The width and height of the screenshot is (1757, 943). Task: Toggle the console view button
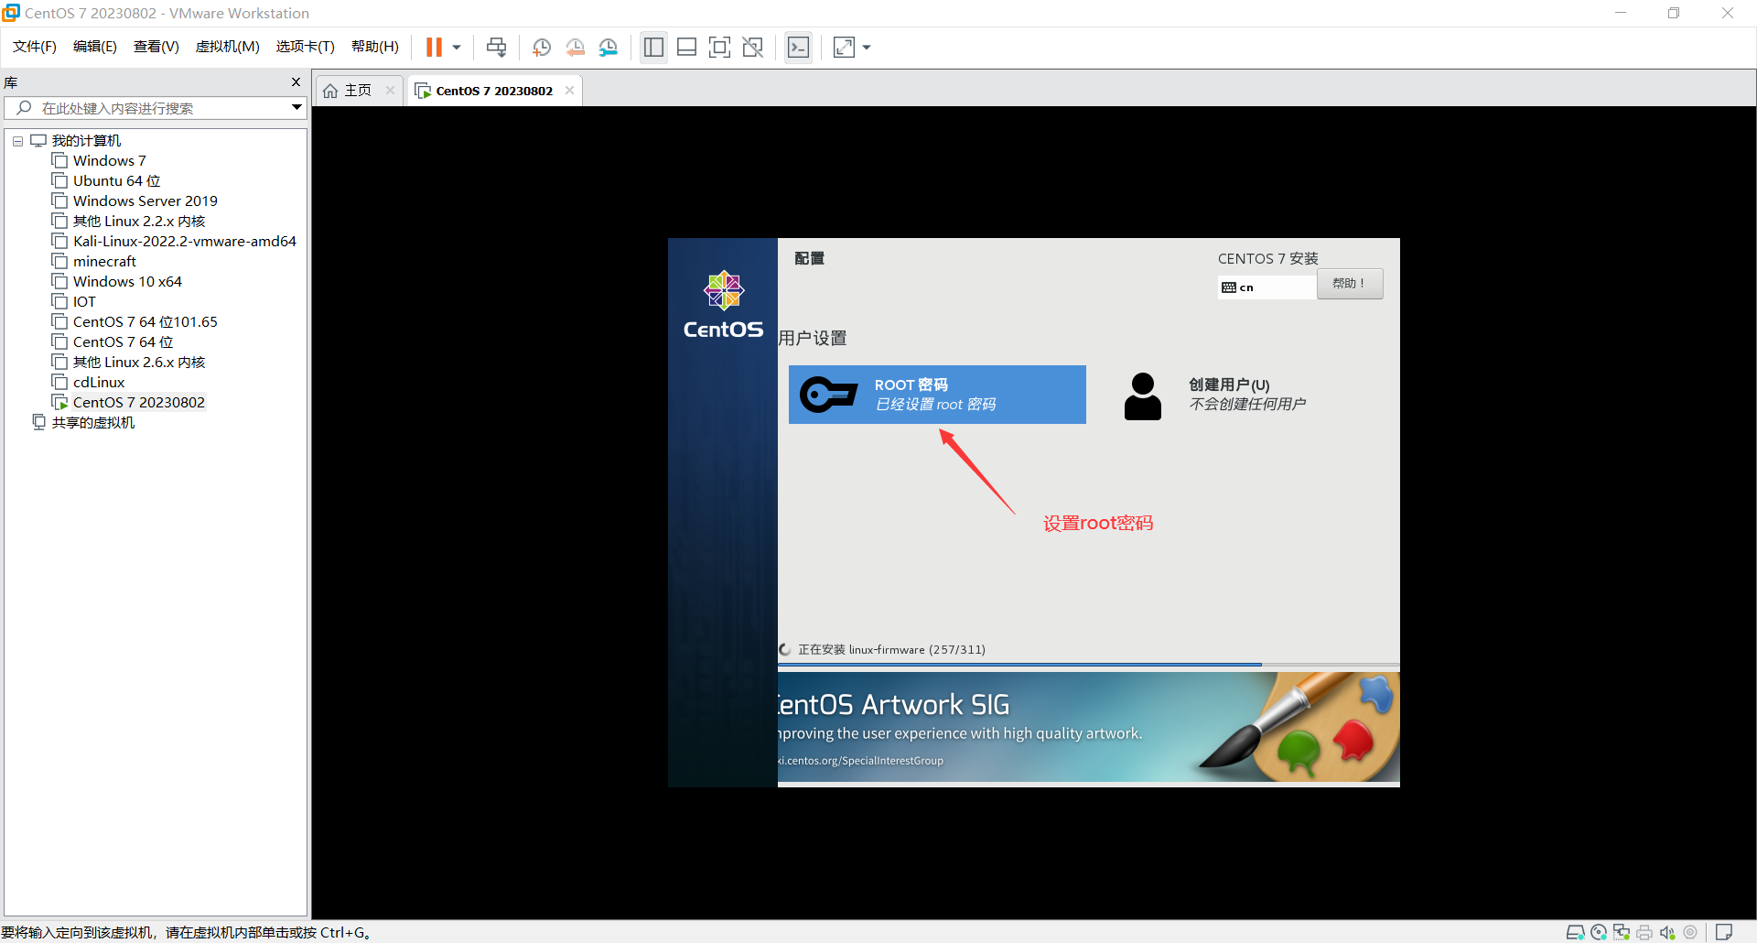pyautogui.click(x=798, y=47)
